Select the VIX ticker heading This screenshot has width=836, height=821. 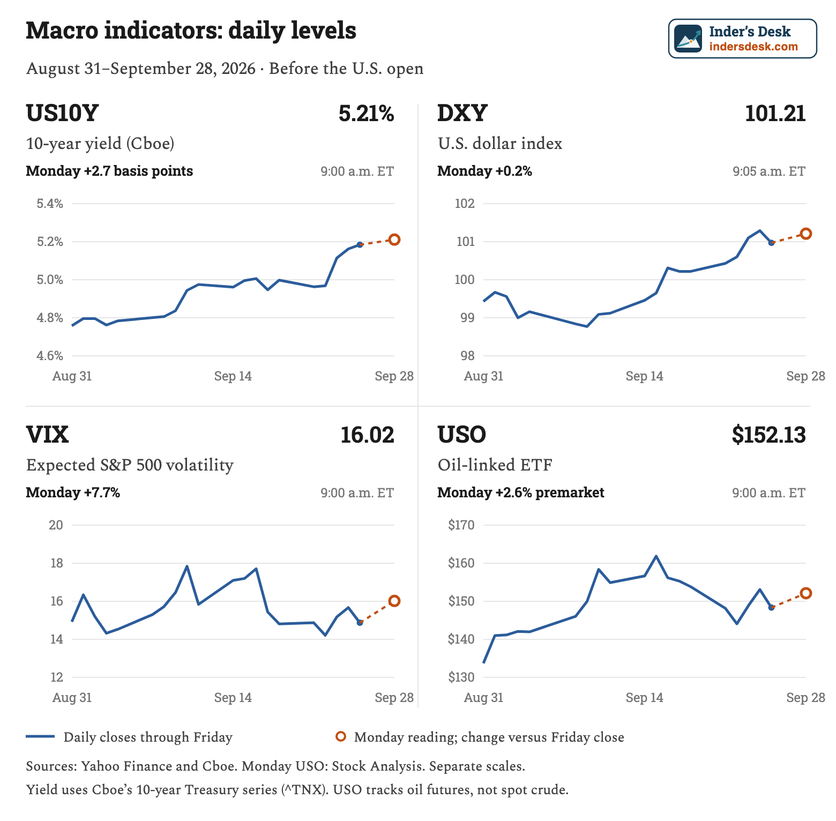click(47, 435)
